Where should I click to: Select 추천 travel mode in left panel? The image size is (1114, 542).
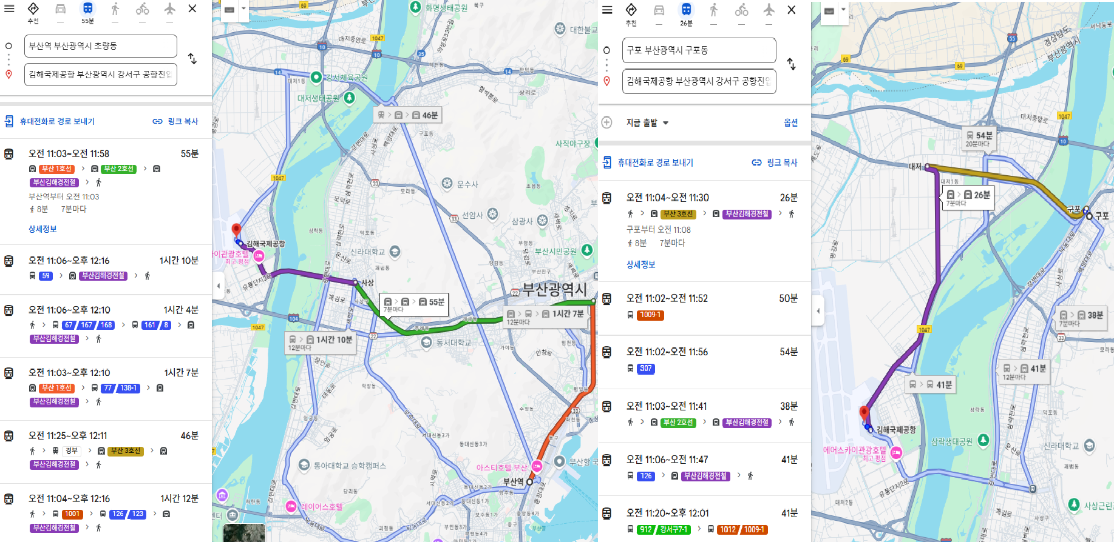33,13
